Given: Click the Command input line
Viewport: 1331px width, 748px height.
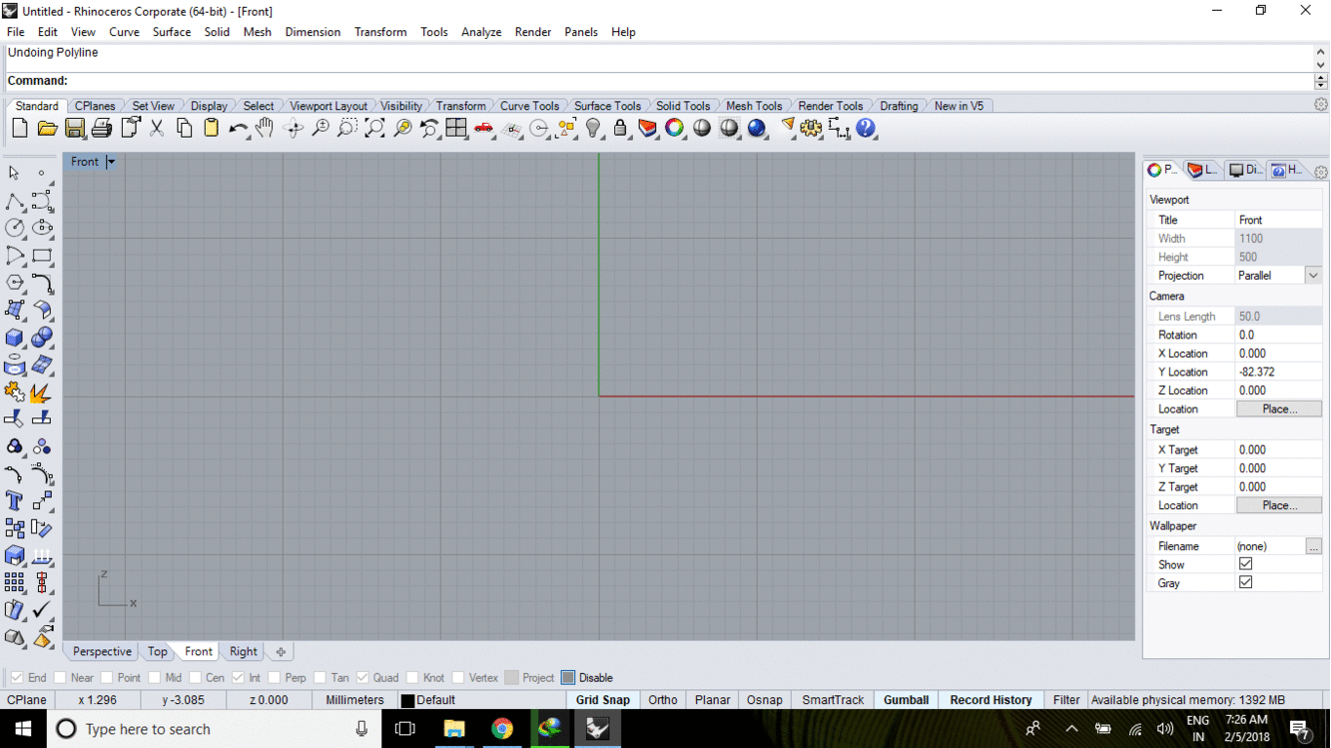Looking at the screenshot, I should [x=659, y=81].
